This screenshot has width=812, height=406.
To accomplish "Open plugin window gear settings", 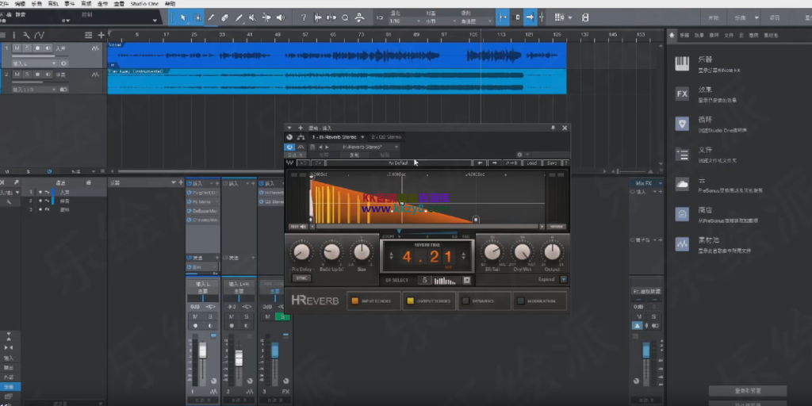I will coord(519,155).
